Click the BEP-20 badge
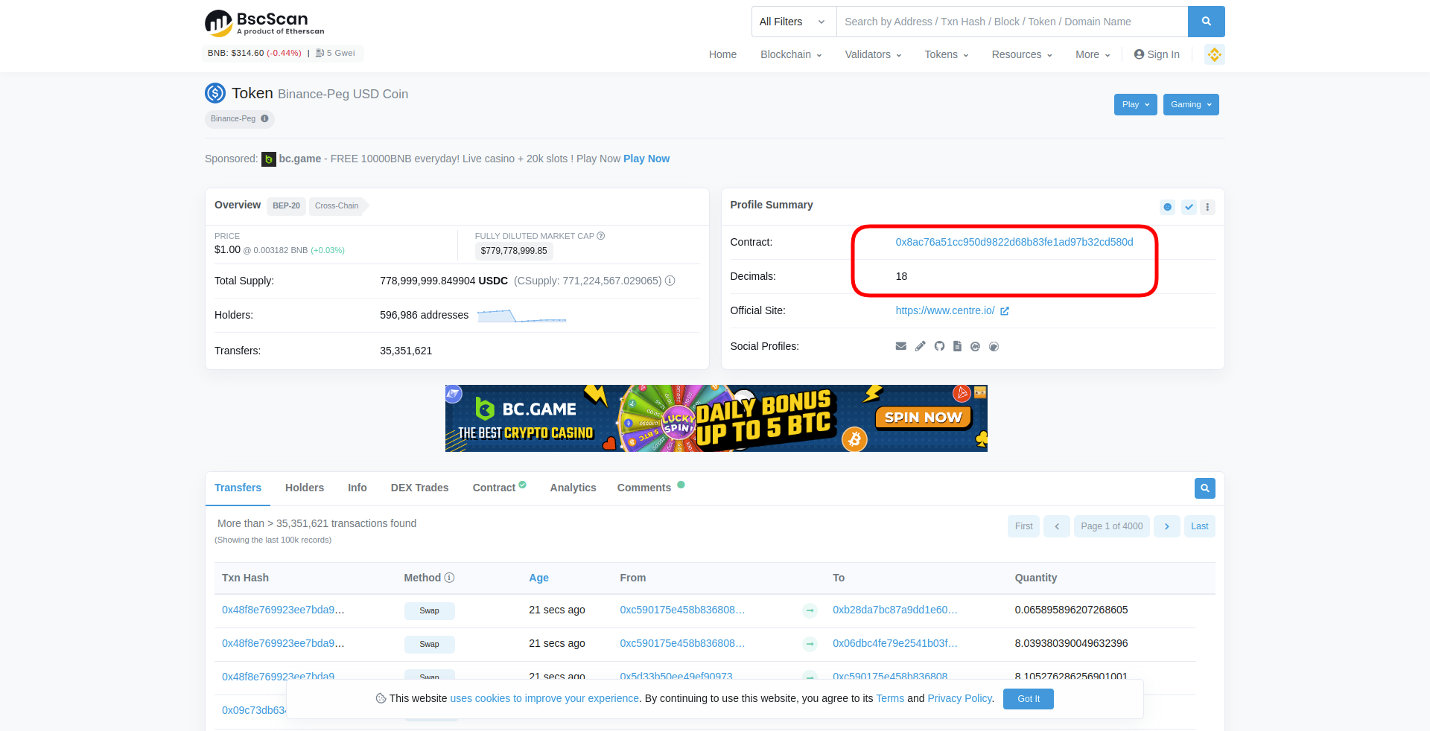The width and height of the screenshot is (1430, 731). (286, 205)
